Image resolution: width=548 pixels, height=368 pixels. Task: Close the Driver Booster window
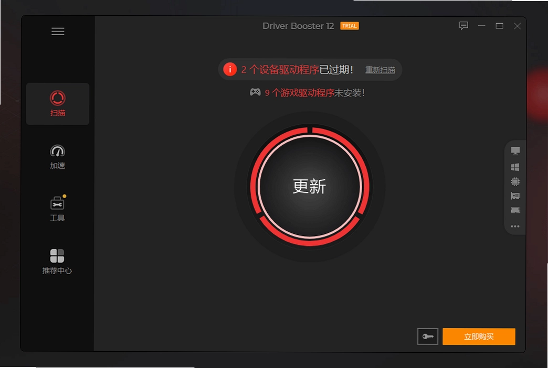[517, 26]
